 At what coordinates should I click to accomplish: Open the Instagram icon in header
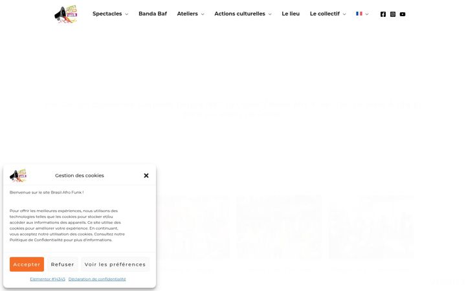(x=393, y=14)
